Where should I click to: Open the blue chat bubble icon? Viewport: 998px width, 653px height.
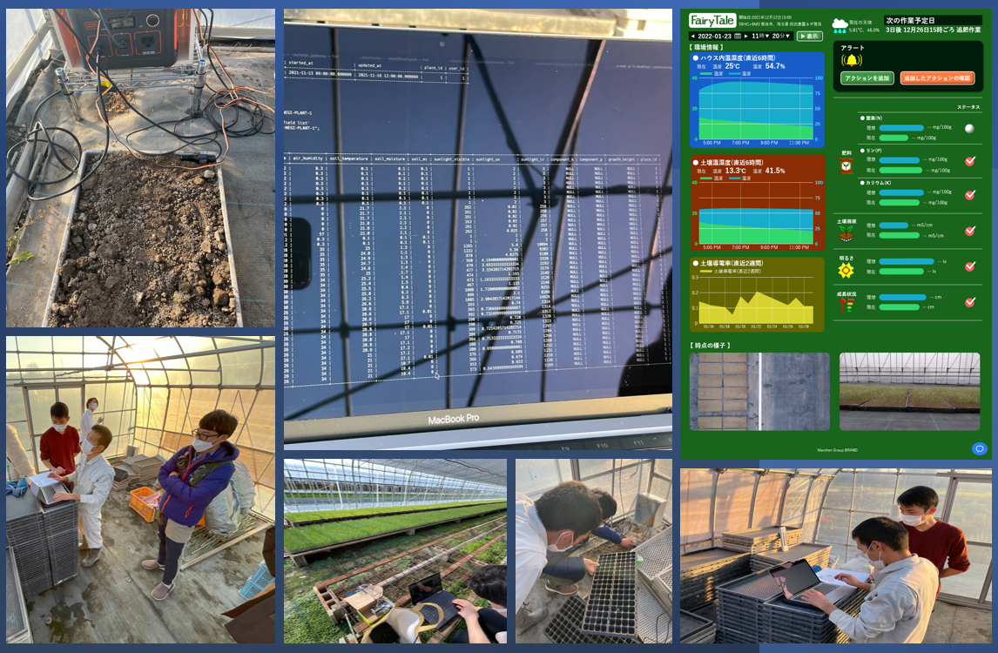(980, 448)
